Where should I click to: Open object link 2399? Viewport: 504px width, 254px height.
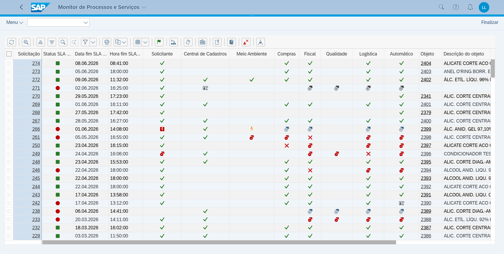tap(426, 129)
